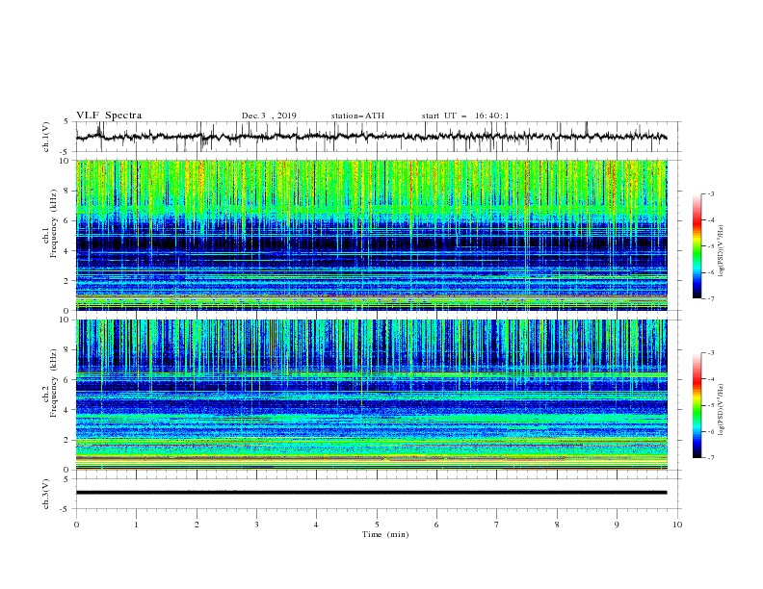This screenshot has width=763, height=589.
Task: Click the "station=ATH" label
Action: 357,115
